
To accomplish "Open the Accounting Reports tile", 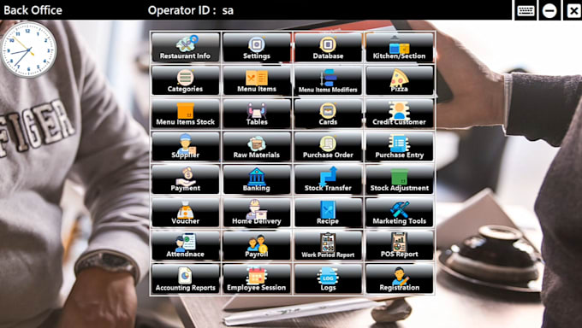I will pos(185,278).
